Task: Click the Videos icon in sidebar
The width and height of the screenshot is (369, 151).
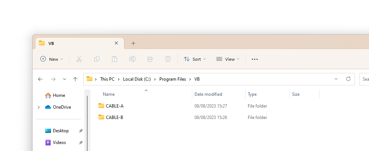Action: [48, 143]
